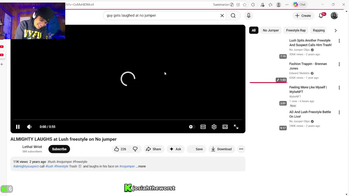This screenshot has width=349, height=196.
Task: Open more actions (three dots) under video
Action: [x=241, y=149]
